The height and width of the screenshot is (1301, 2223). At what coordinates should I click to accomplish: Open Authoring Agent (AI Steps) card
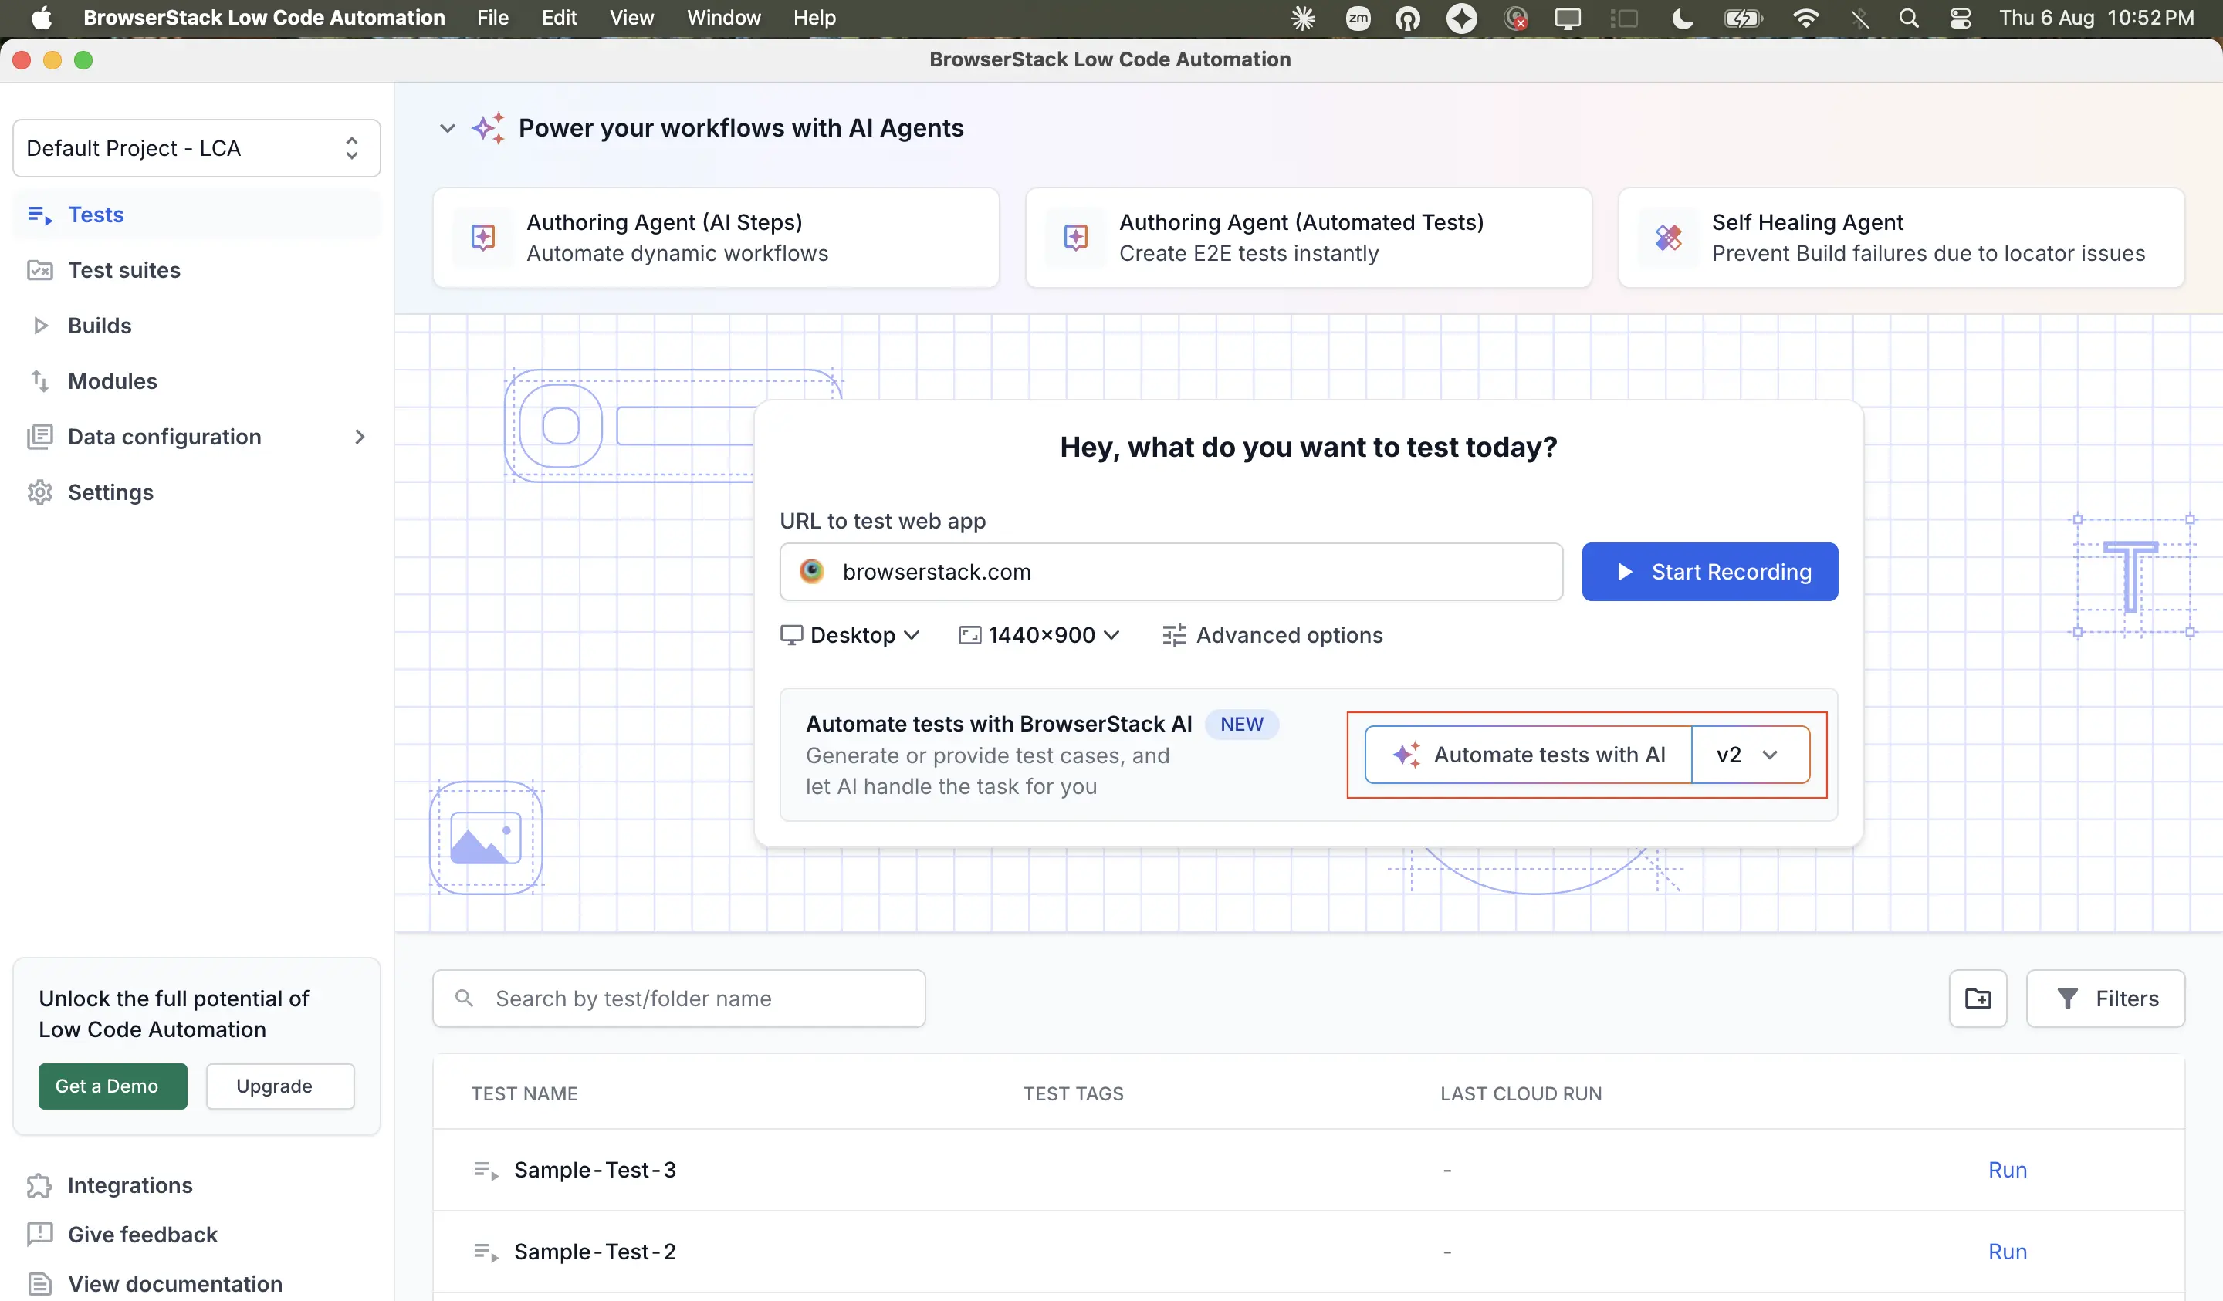coord(716,237)
